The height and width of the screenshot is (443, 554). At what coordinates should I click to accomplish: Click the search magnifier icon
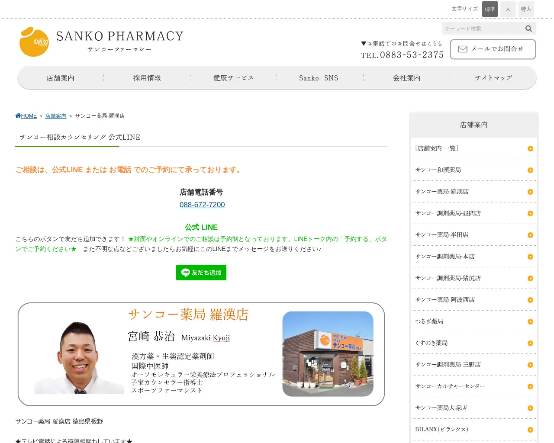coord(528,29)
